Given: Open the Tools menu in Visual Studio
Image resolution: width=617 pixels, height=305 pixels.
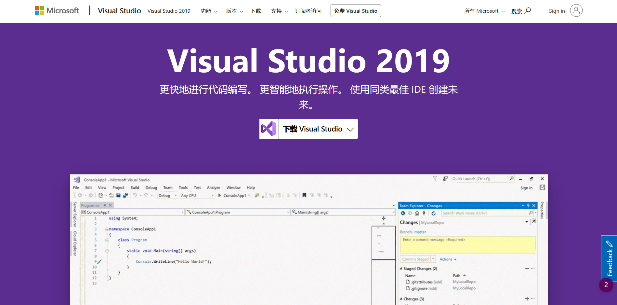Looking at the screenshot, I should (183, 187).
